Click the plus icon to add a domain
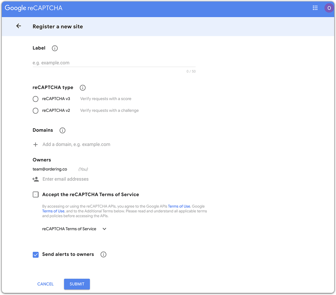 [x=36, y=145]
